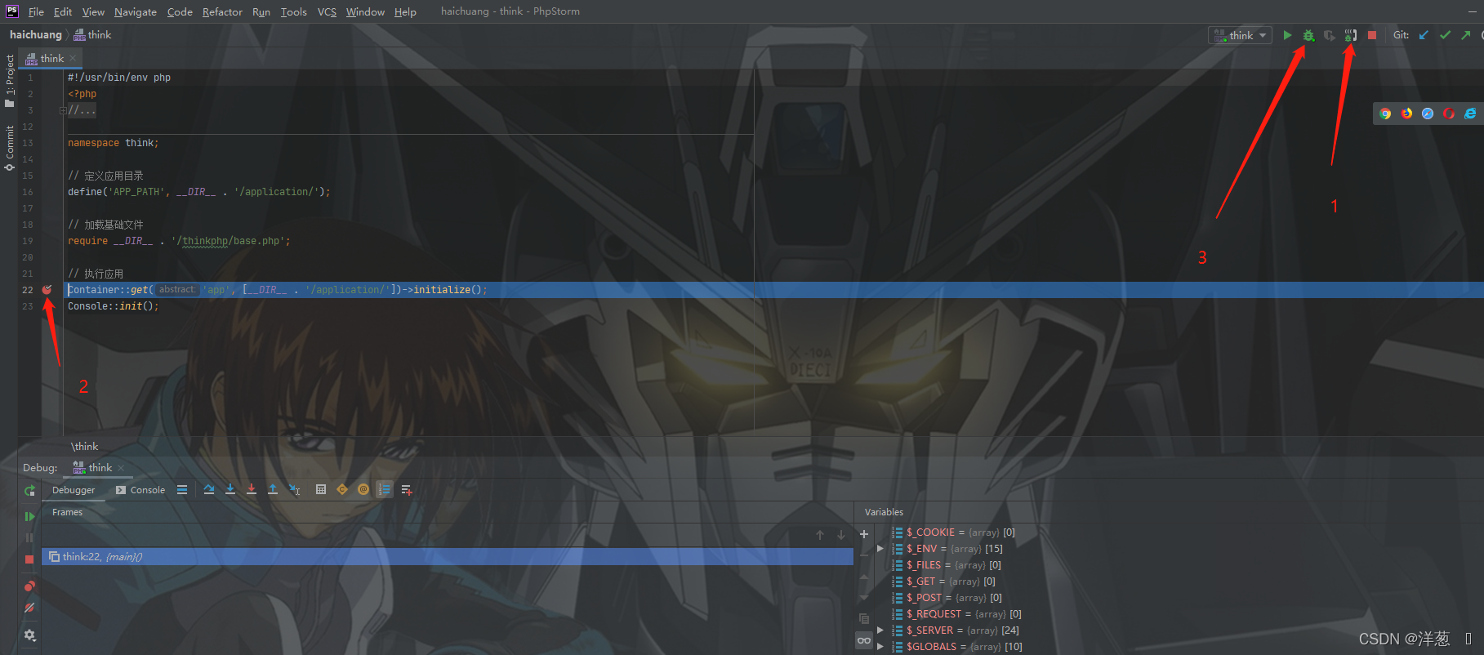This screenshot has height=655, width=1484.
Task: Open the Project tool window
Action: tap(10, 80)
